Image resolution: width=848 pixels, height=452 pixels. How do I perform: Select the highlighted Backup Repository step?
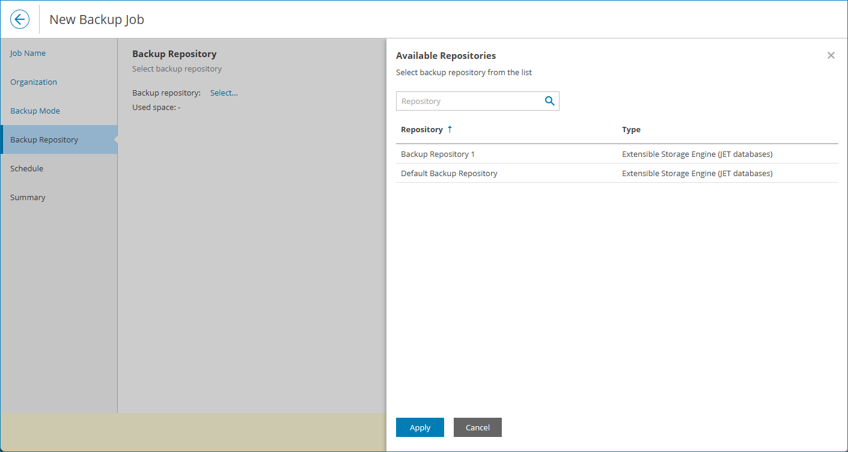[44, 139]
